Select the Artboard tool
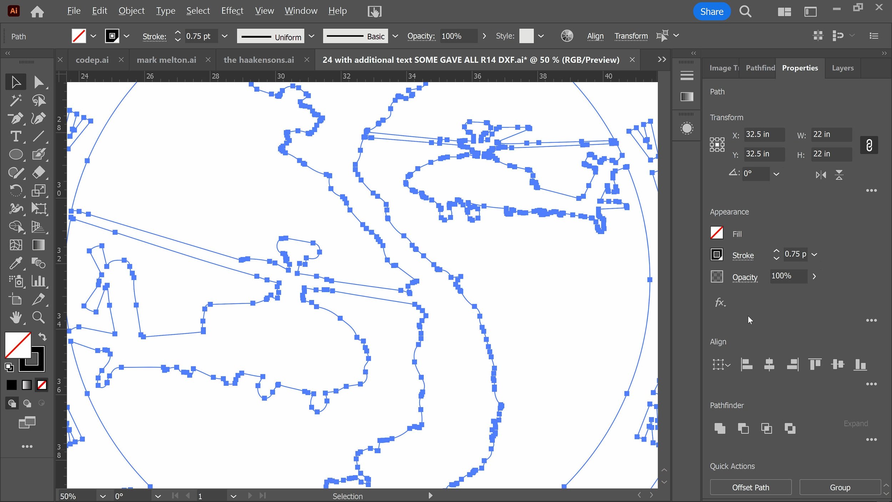Screen dimensions: 892x502 (16, 299)
